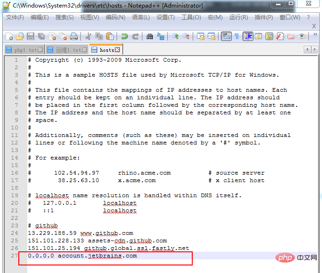This screenshot has width=322, height=273.
Task: Open the 语言(L) menu
Action: pyautogui.click(x=141, y=17)
